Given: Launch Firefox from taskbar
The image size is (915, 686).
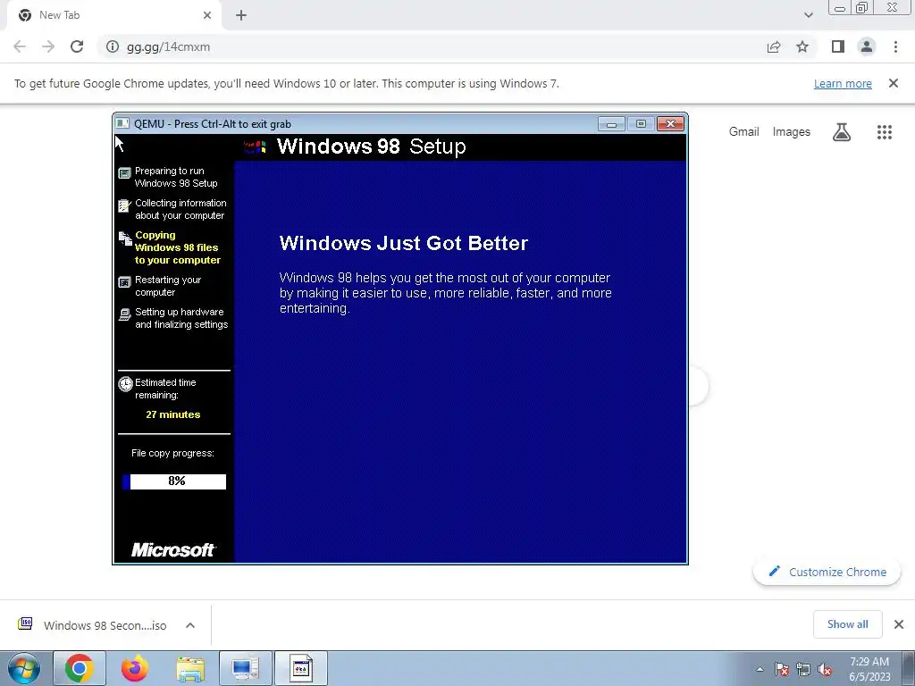Looking at the screenshot, I should (x=135, y=668).
